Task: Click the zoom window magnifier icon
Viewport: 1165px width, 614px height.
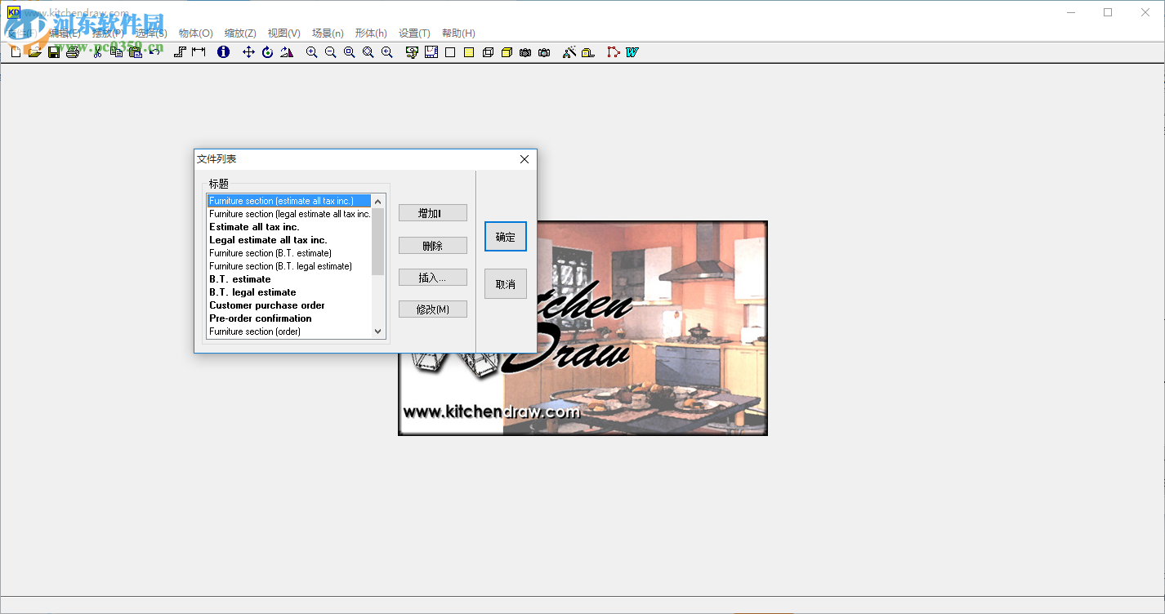Action: tap(349, 52)
